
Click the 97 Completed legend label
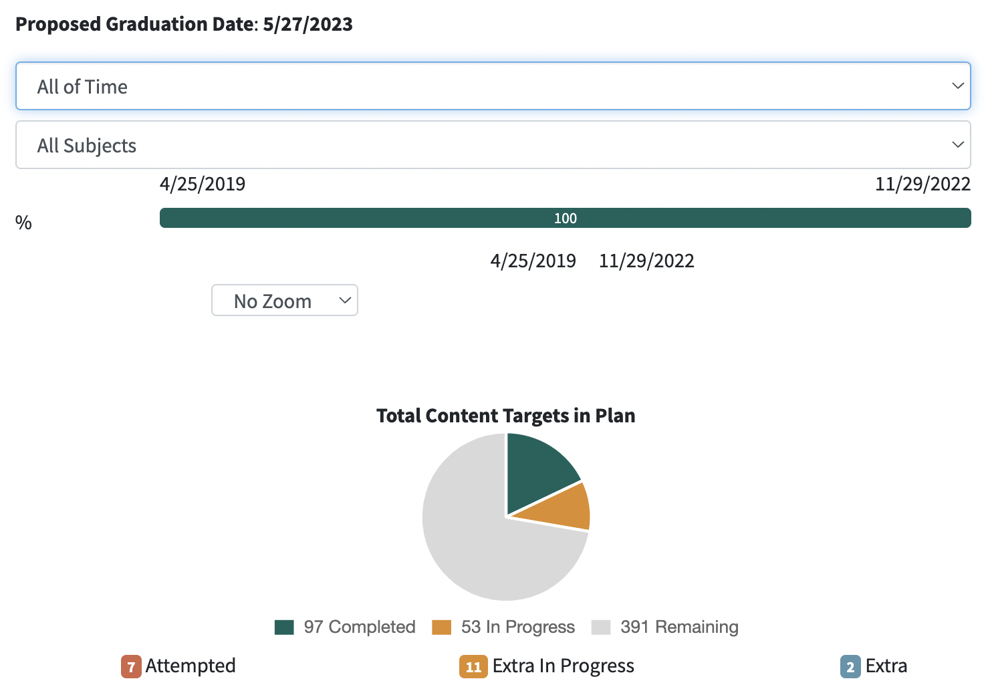[x=360, y=627]
